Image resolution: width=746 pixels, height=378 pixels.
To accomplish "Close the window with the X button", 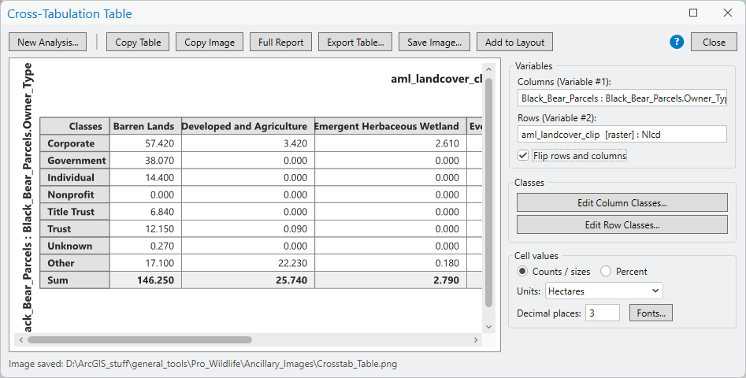I will [x=727, y=13].
